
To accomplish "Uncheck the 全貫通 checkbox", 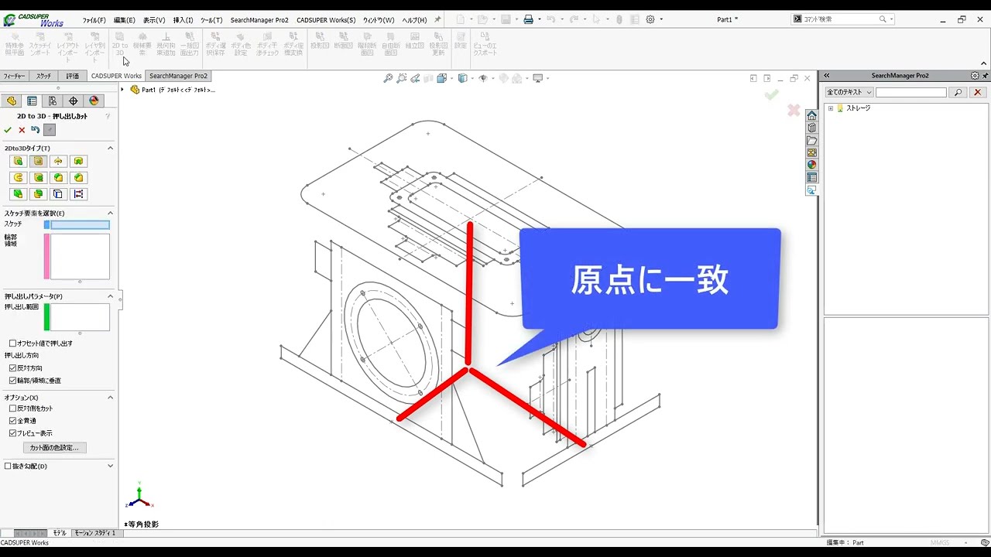I will point(12,421).
